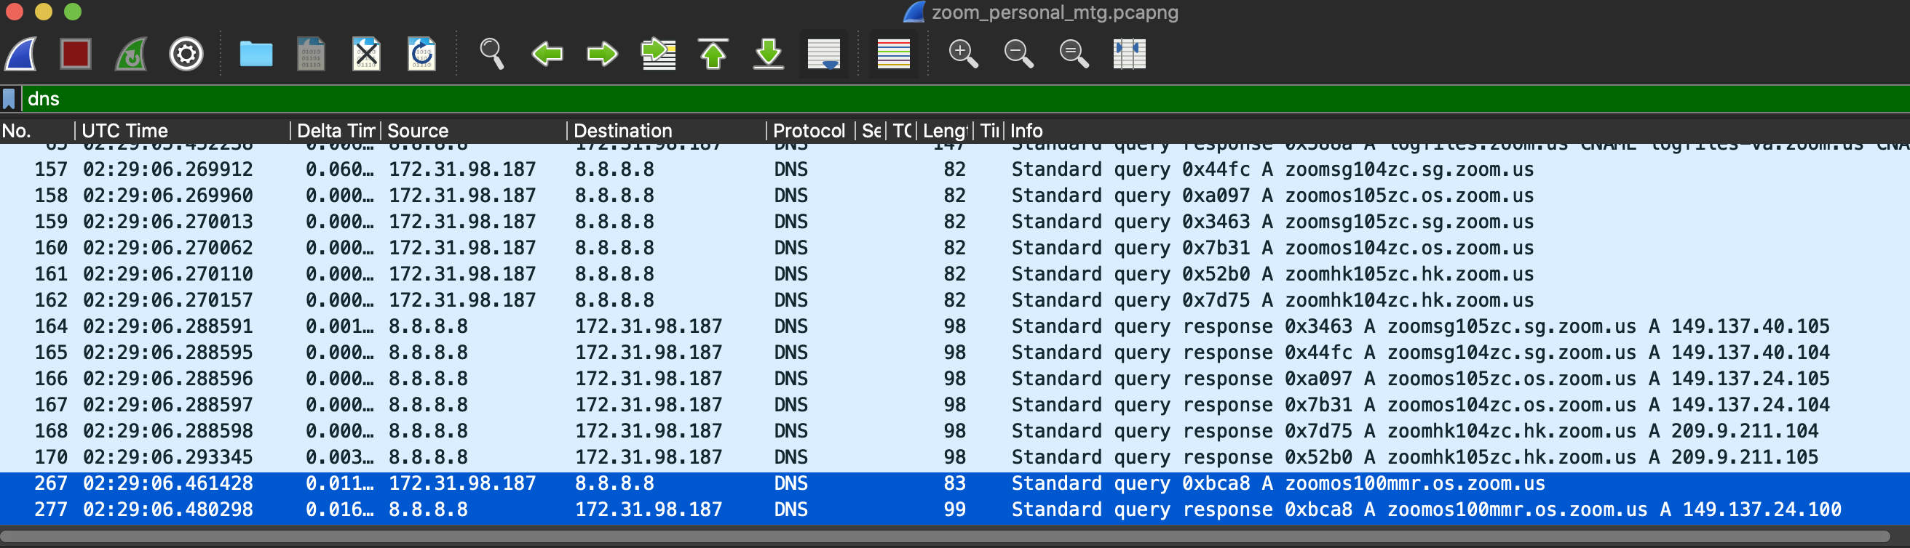The height and width of the screenshot is (548, 1910).
Task: Select highlighted packet 267 query zoomos100mmr
Action: pos(955,483)
